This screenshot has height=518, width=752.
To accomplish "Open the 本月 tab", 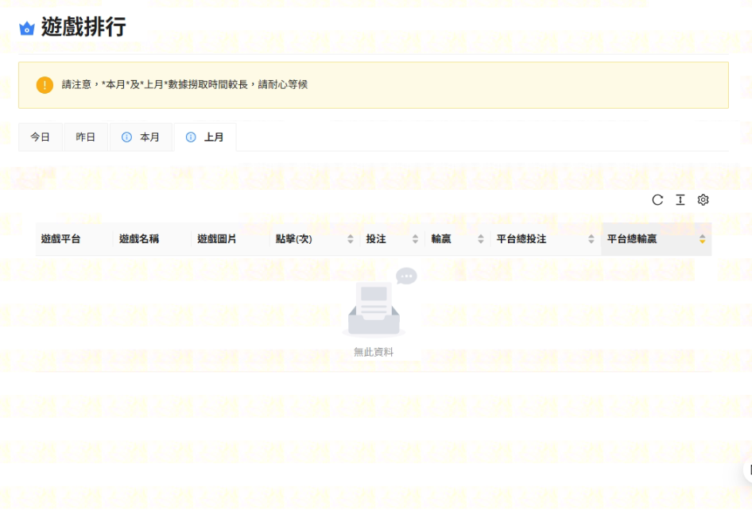I will [x=149, y=137].
